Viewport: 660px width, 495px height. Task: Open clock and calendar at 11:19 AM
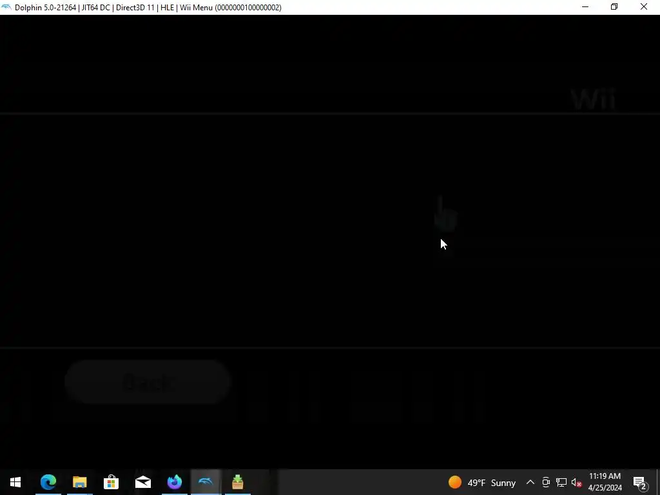coord(605,482)
